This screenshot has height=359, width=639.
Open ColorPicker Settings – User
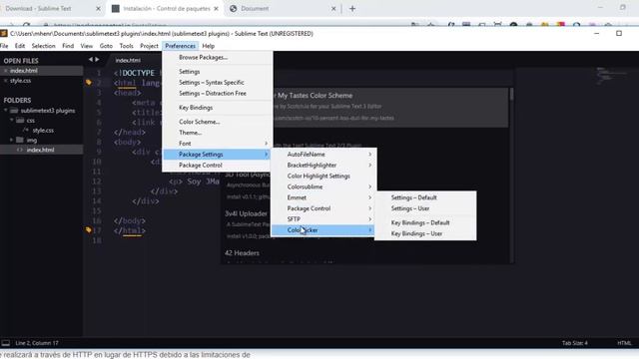tap(425, 208)
